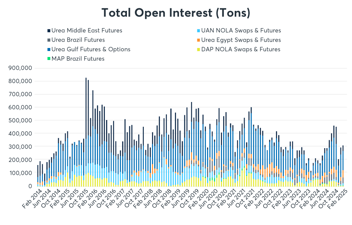Image resolution: width=352 pixels, height=225 pixels.
Task: Select the Urea Egypt Swaps & Futures label
Action: (241, 40)
